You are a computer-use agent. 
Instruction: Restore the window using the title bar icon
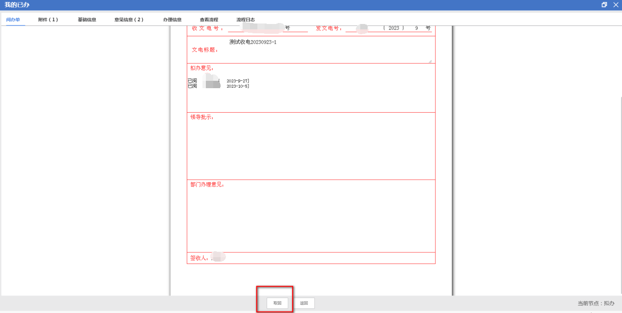(x=604, y=5)
